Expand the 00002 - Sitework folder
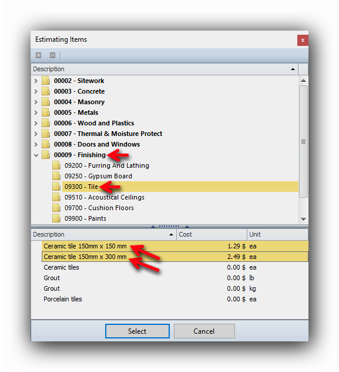This screenshot has width=339, height=372. (x=36, y=81)
